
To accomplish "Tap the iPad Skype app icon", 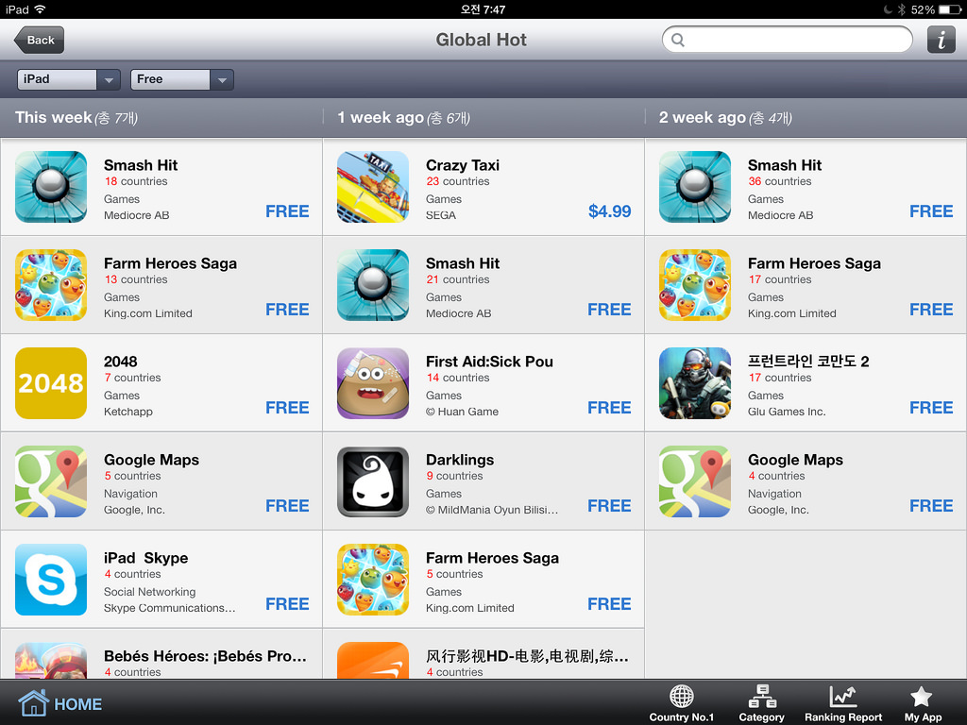I will pos(51,580).
